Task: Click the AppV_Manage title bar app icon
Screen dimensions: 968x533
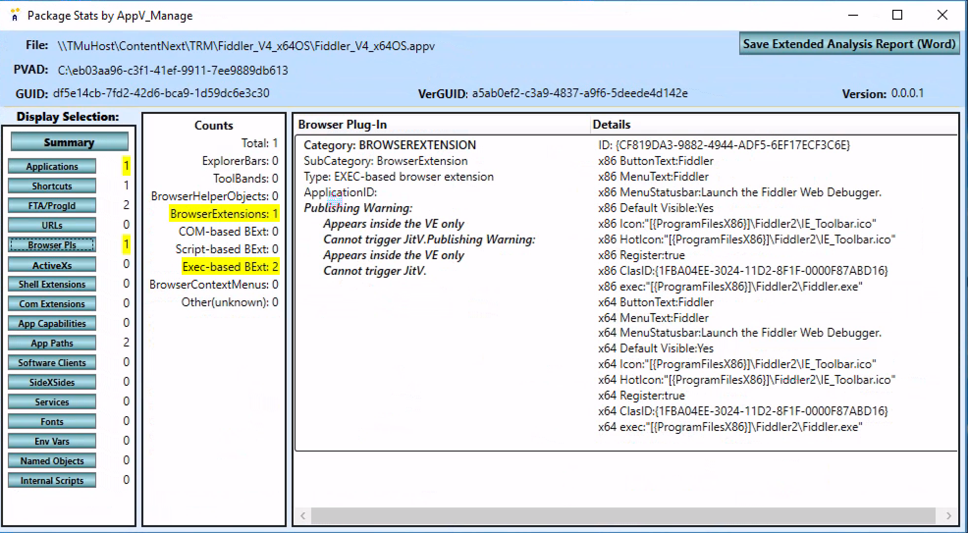Action: [x=15, y=15]
